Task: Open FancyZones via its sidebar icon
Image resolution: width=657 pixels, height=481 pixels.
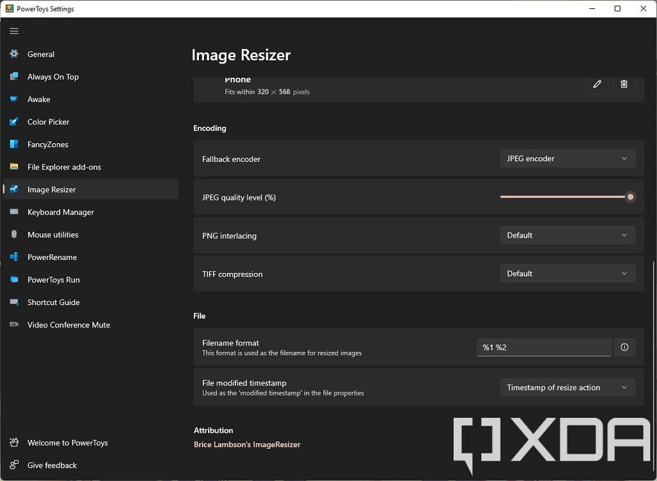Action: point(13,144)
